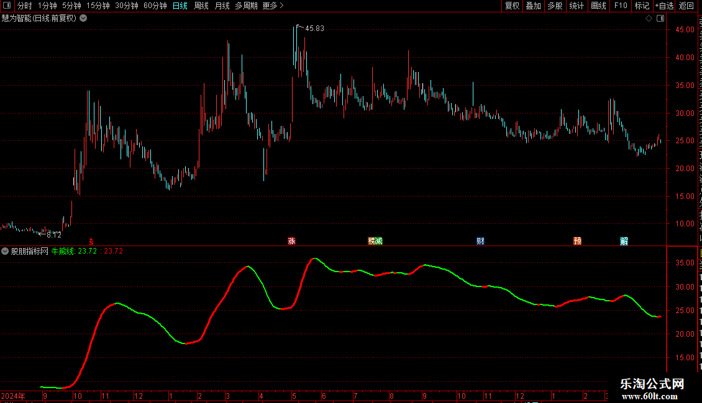Image resolution: width=702 pixels, height=403 pixels.
Task: Open 画线 drawing tools
Action: coord(598,6)
